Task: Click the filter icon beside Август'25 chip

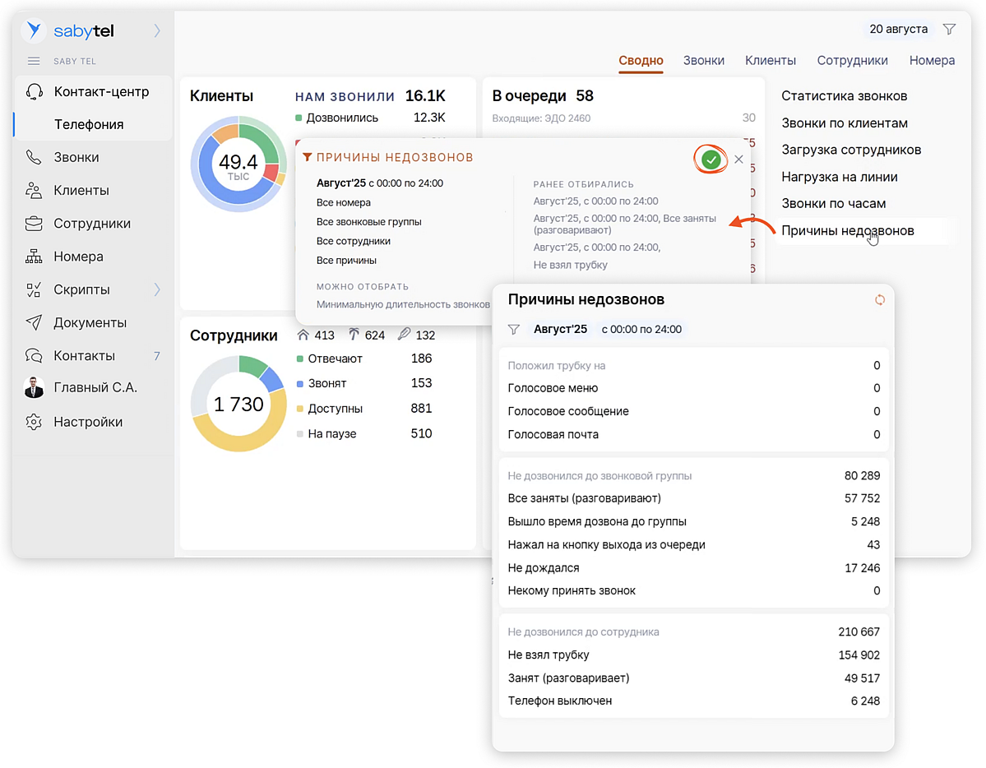Action: coord(514,330)
